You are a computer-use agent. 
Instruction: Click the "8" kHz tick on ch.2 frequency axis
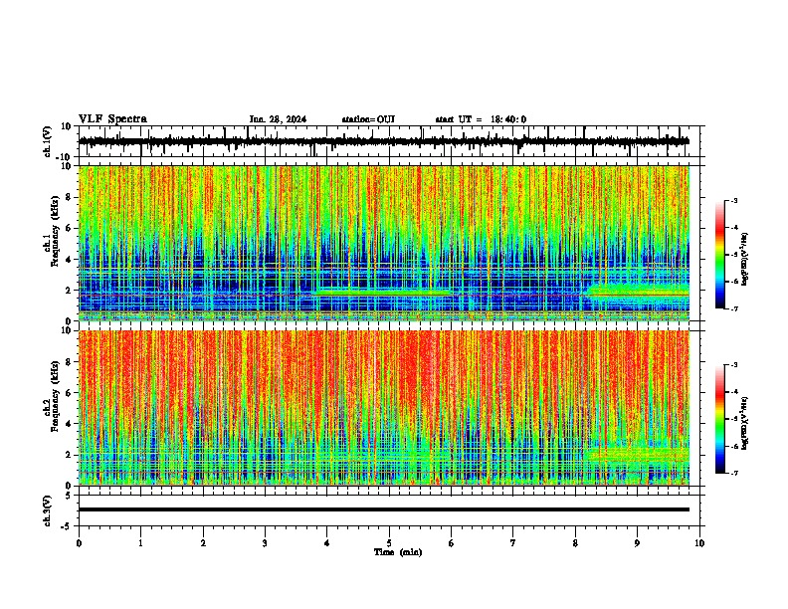click(70, 362)
